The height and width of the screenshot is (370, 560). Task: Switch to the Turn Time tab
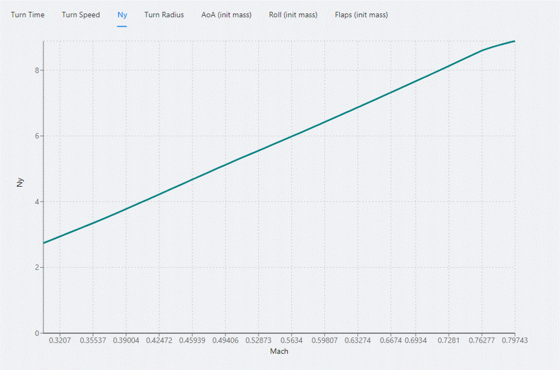27,15
